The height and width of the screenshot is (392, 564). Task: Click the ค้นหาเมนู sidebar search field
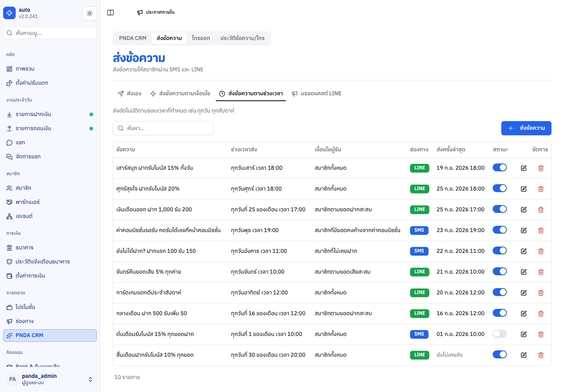point(50,33)
